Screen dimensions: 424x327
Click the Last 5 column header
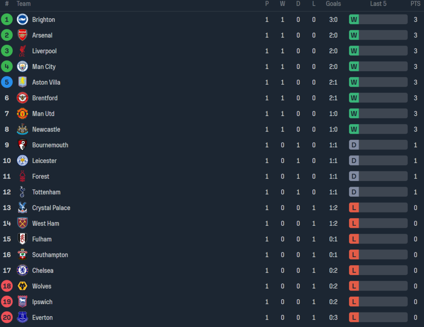[x=378, y=4]
